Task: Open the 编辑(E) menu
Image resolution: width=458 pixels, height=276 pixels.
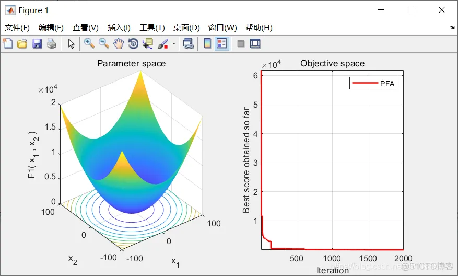Action: pos(51,28)
